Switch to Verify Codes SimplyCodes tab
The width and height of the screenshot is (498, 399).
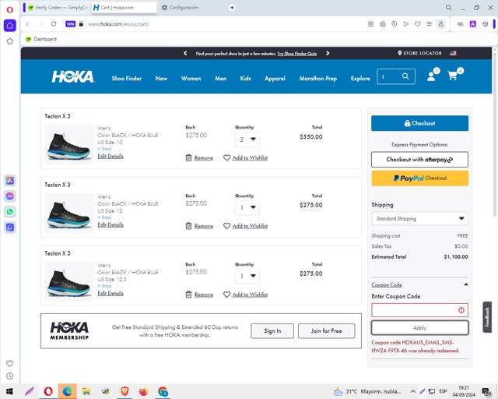coord(58,7)
